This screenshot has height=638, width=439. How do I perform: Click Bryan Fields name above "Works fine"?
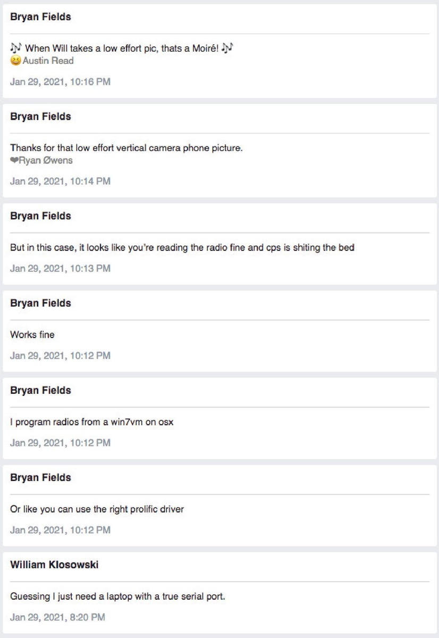pyautogui.click(x=40, y=303)
